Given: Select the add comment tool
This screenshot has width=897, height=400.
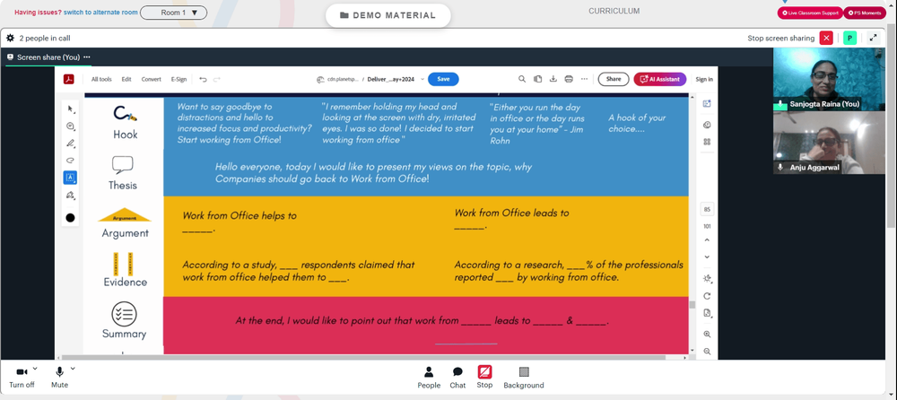Looking at the screenshot, I should (70, 126).
